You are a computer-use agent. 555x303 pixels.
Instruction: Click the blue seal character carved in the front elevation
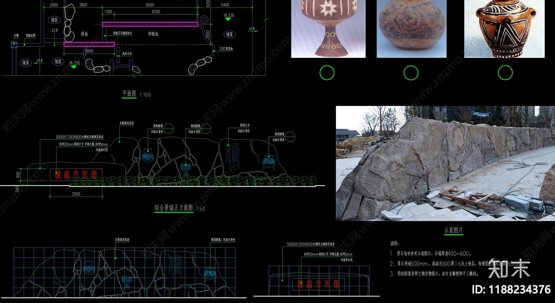(x=232, y=154)
